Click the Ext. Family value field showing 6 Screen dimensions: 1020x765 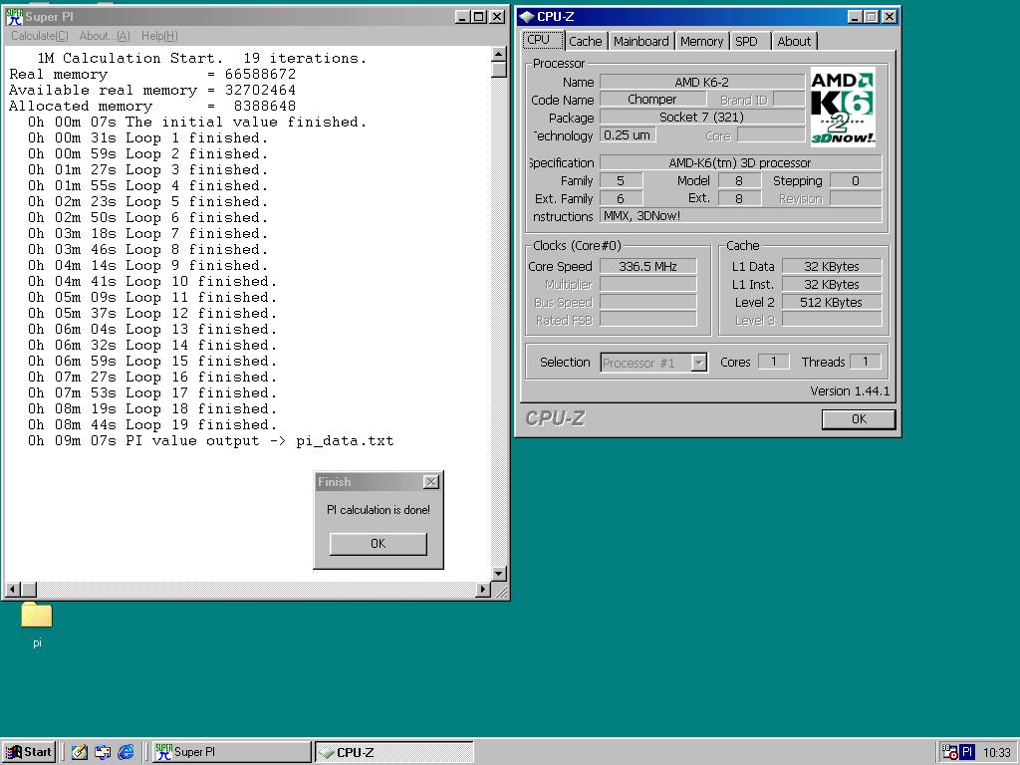(x=621, y=198)
